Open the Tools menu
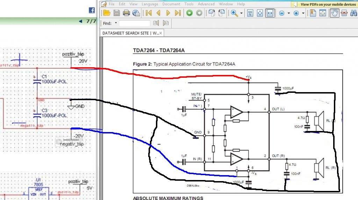 189,4
